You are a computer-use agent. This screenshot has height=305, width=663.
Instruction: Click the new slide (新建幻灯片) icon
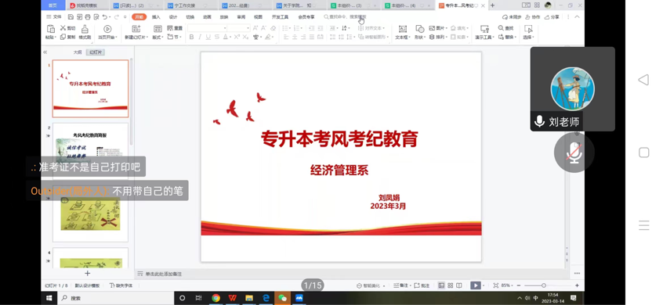click(136, 29)
